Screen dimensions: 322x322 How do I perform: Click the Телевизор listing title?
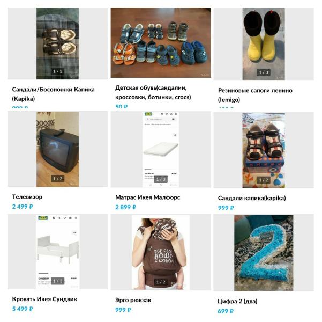pyautogui.click(x=27, y=197)
